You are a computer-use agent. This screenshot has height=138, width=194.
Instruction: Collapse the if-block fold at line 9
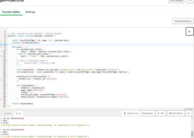coord(7,49)
